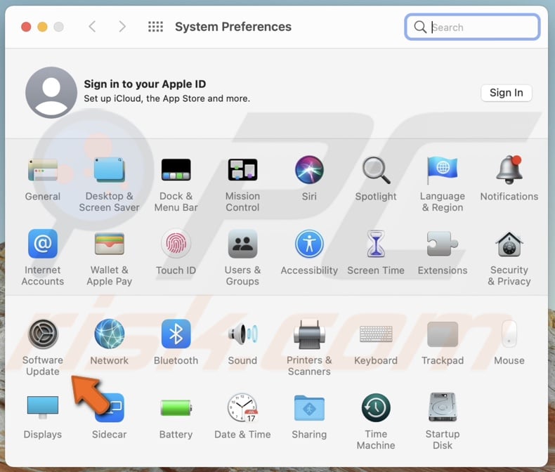Click the Search field
The width and height of the screenshot is (555, 472).
point(472,27)
